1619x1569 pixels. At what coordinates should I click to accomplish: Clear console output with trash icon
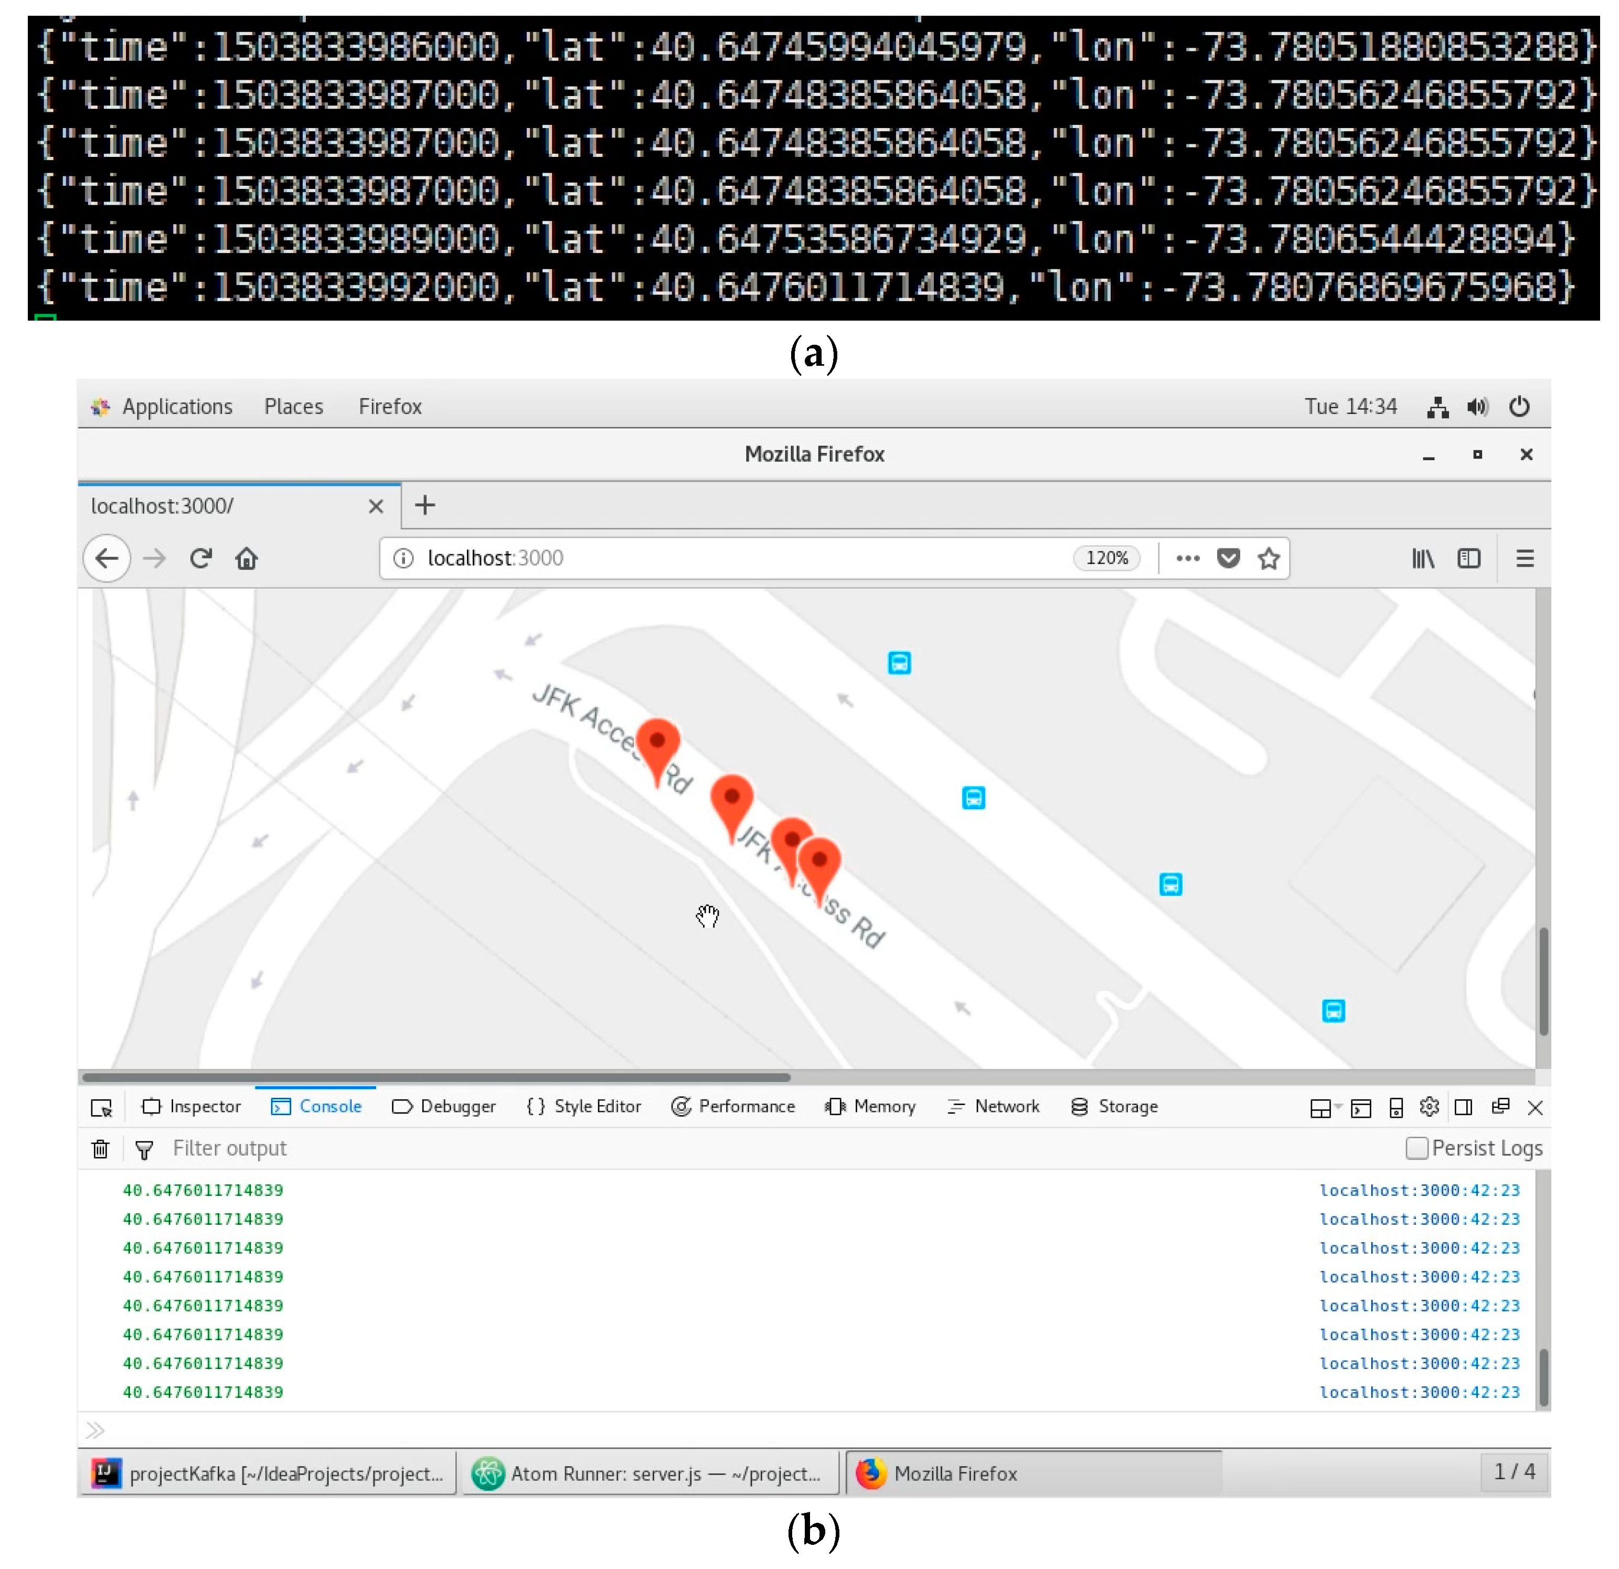(101, 1149)
